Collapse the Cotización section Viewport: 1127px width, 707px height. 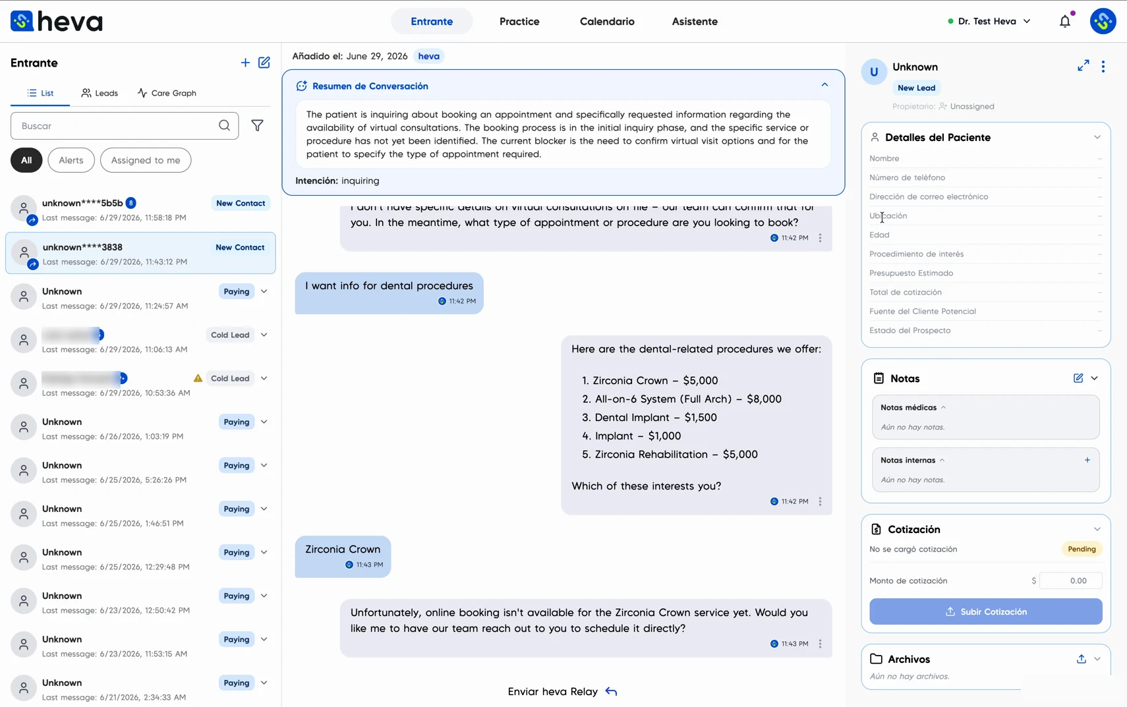[x=1097, y=529]
